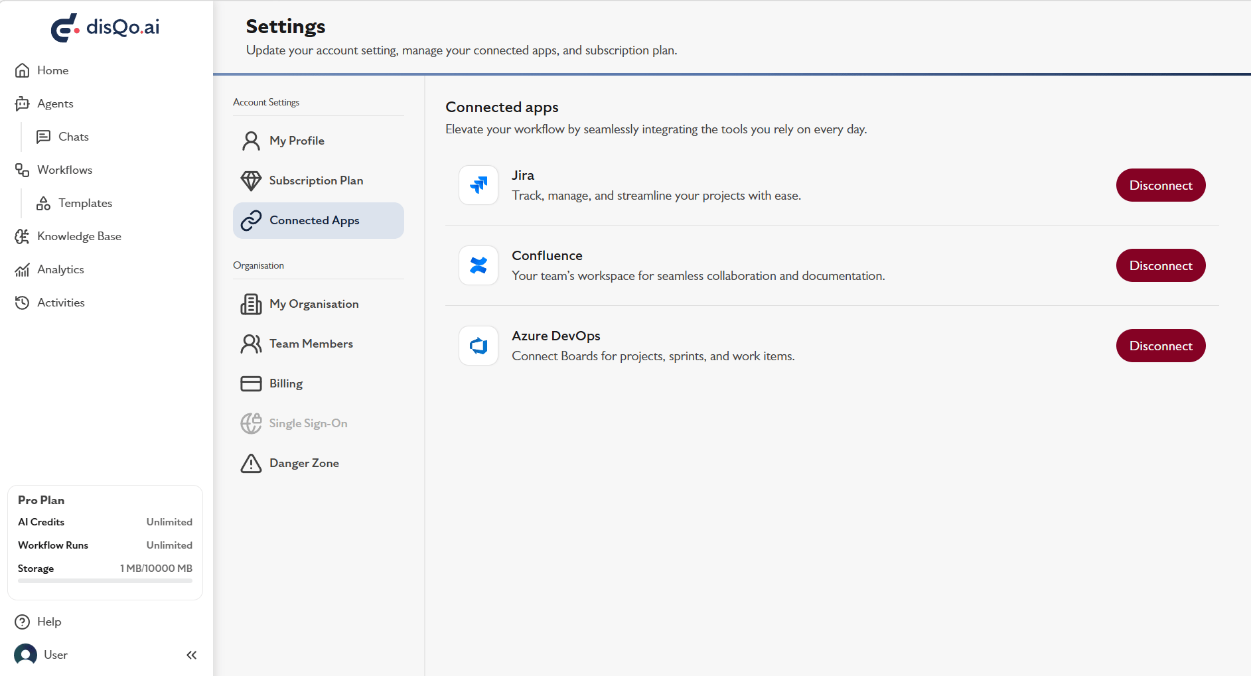The height and width of the screenshot is (676, 1251).
Task: Click the Knowledge Base brain icon
Action: (x=22, y=236)
